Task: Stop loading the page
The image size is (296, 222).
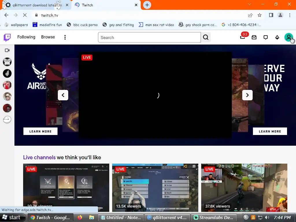Action: click(x=25, y=15)
